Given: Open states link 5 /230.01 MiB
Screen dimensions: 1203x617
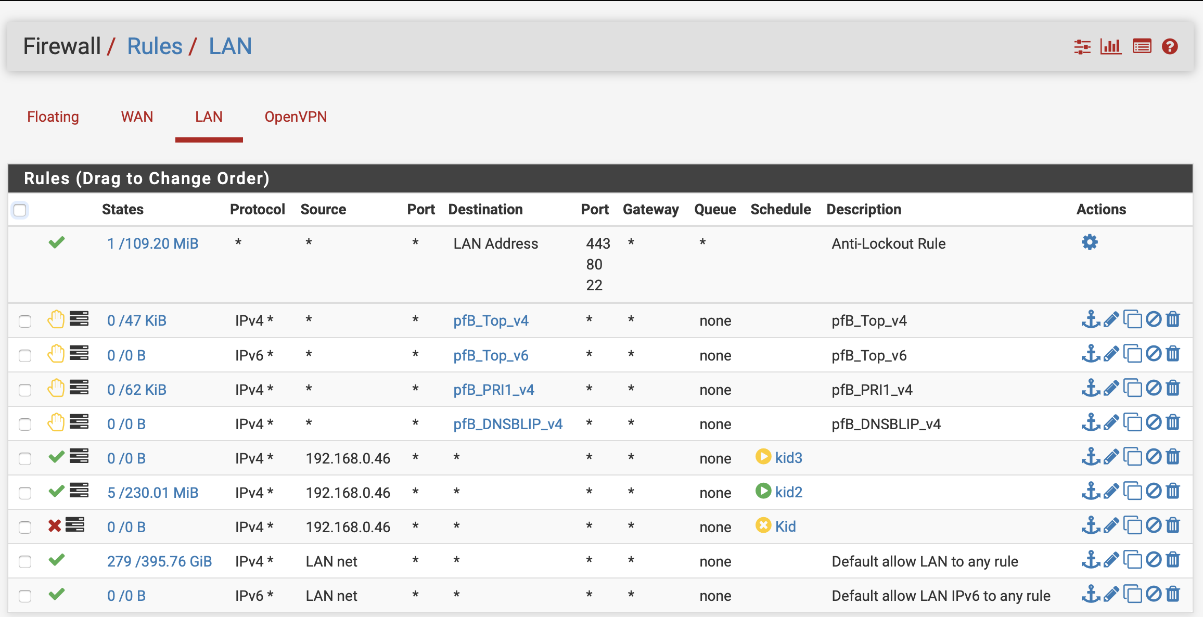Looking at the screenshot, I should [152, 493].
